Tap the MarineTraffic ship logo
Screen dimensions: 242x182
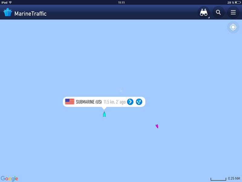pos(8,12)
